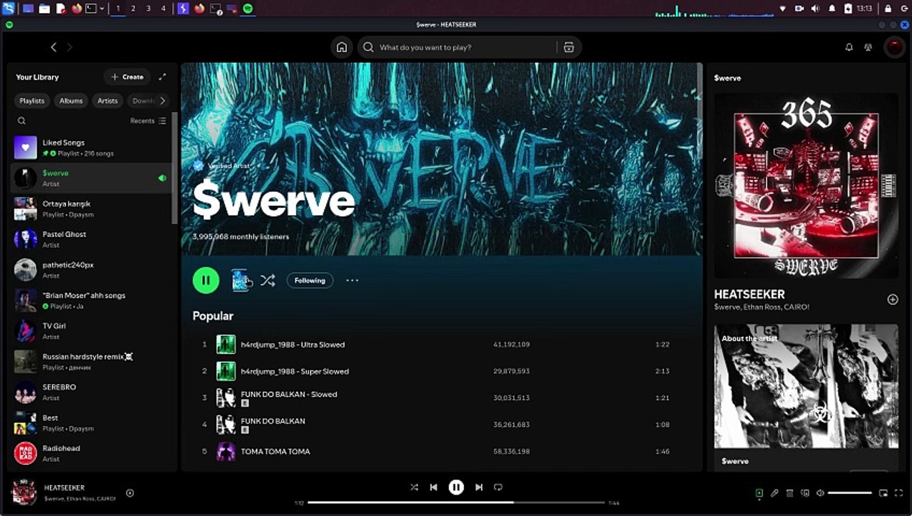Pause $werve artist with green button
The width and height of the screenshot is (912, 516).
click(x=206, y=280)
